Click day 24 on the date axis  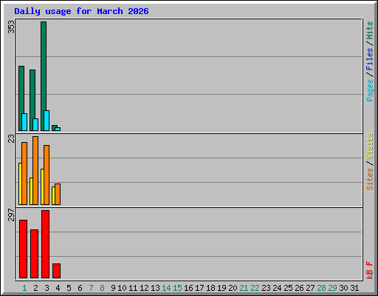(x=277, y=288)
